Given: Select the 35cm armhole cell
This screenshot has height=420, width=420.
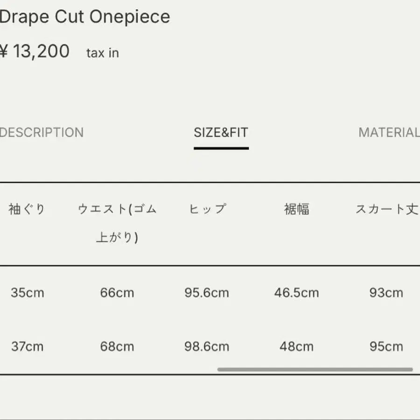Looking at the screenshot, I should tap(27, 293).
